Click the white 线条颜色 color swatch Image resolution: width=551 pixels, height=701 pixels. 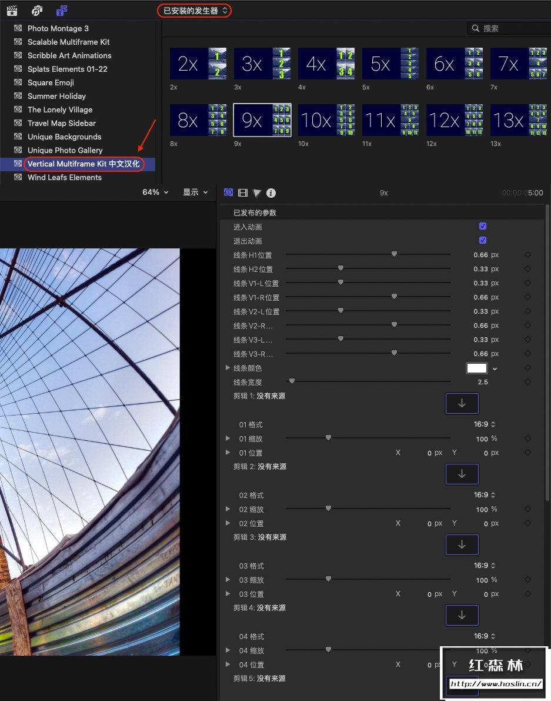pyautogui.click(x=476, y=368)
